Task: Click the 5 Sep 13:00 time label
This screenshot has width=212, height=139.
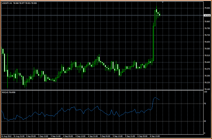Action: coord(118,136)
